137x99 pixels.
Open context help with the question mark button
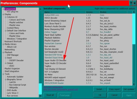click(x=131, y=3)
